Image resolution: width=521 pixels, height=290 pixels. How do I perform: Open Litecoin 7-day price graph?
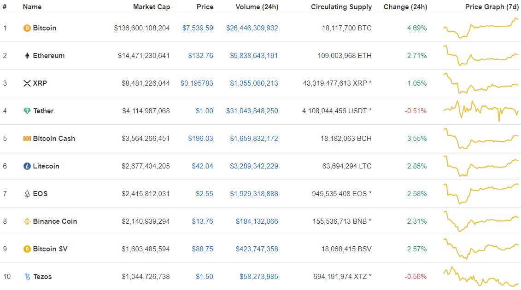(481, 166)
